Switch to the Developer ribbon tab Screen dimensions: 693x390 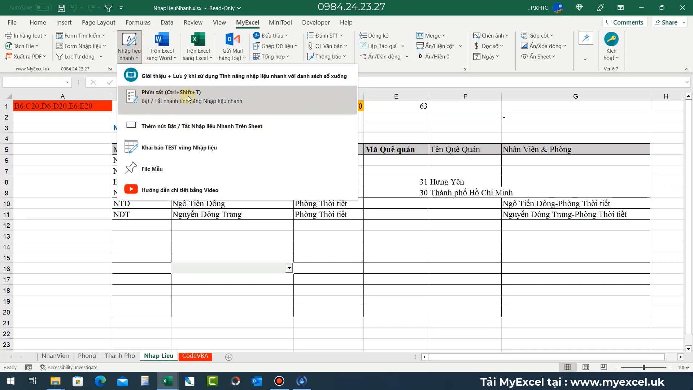[315, 22]
